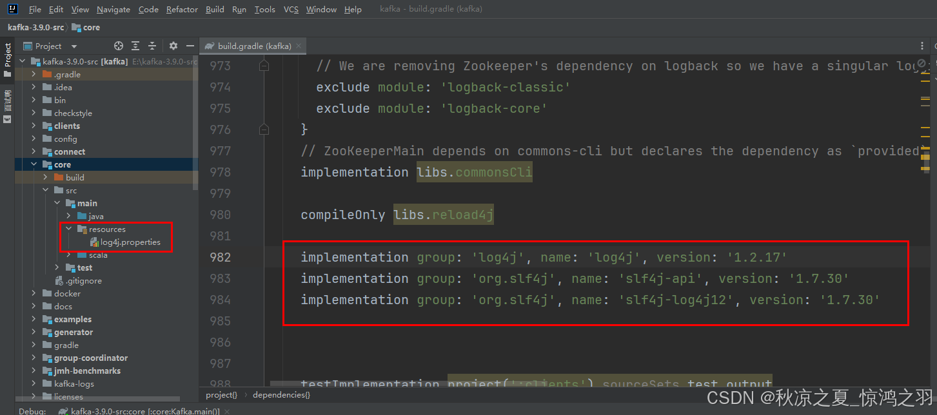
Task: Select log4j.properties file in tree
Action: point(130,242)
